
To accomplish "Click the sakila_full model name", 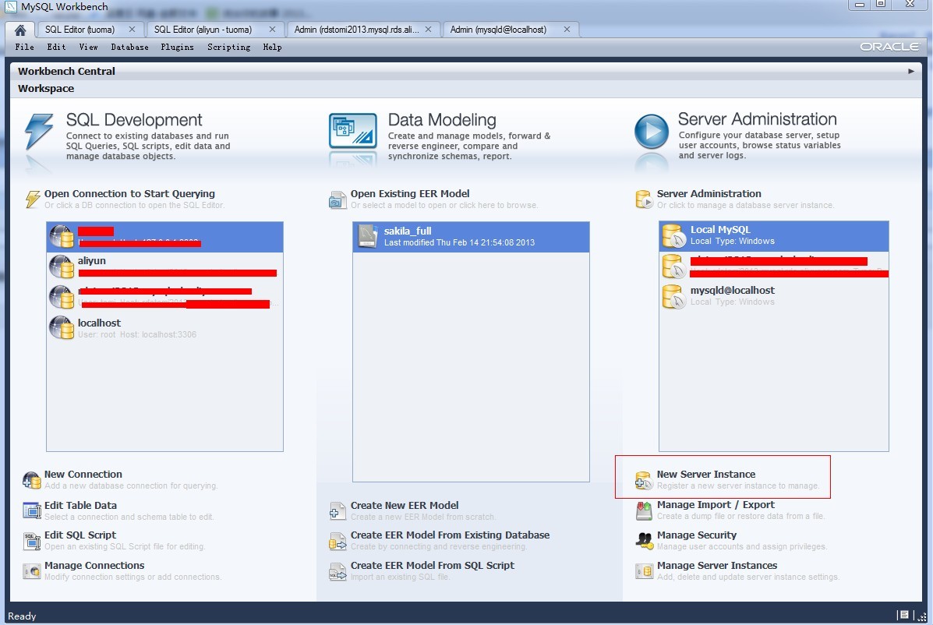I will click(x=408, y=231).
